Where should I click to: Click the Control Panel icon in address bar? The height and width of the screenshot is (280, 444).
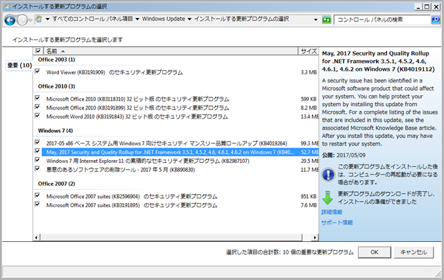click(x=39, y=19)
